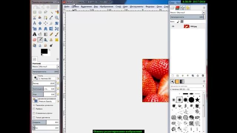The height and width of the screenshot is (133, 237).
Task: Open Фильтры menu
Action: [150, 7]
